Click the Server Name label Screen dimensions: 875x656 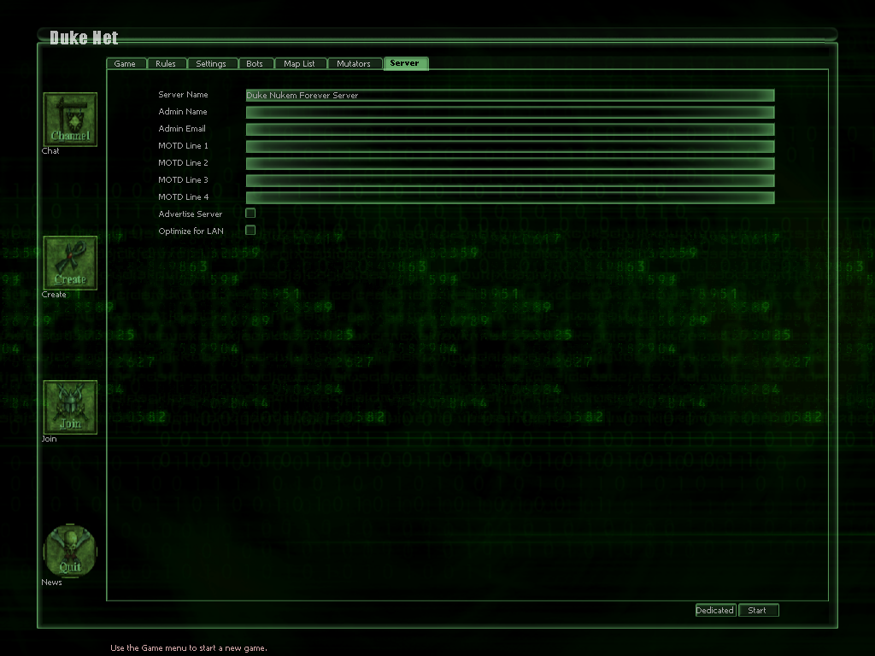(183, 94)
